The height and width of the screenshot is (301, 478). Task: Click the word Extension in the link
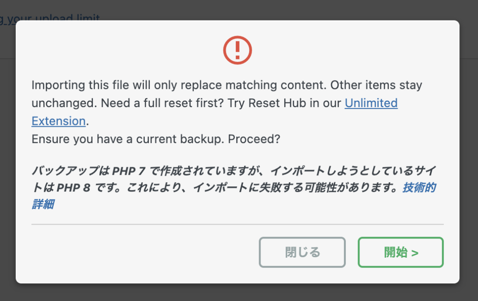(x=58, y=121)
